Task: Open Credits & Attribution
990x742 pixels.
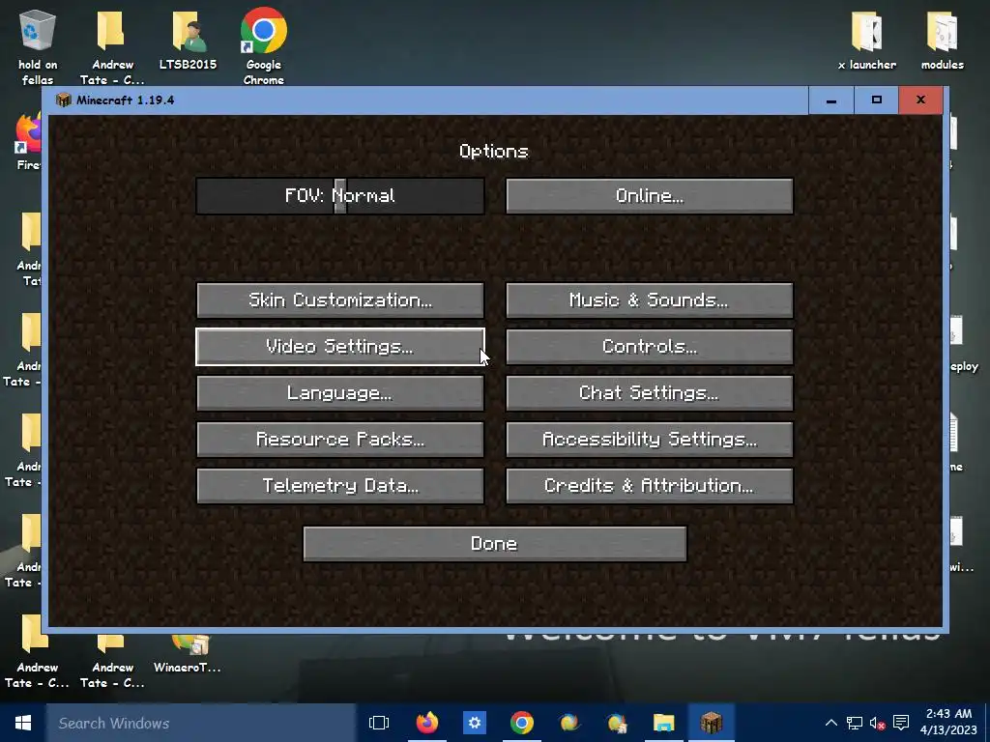Action: 649,486
